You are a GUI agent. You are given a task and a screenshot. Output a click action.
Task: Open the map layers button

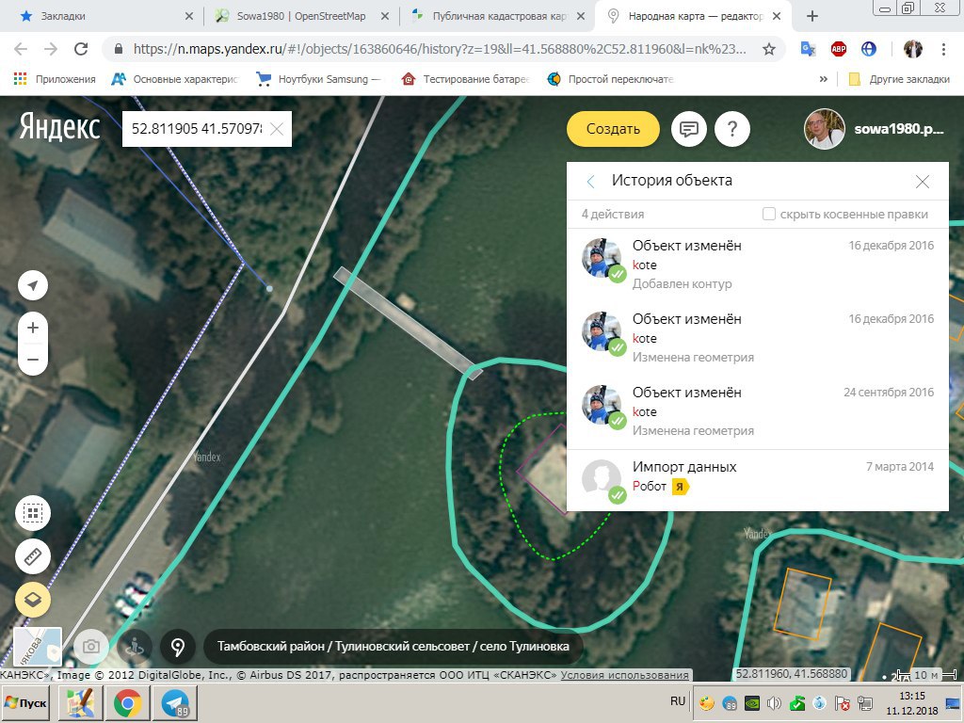(x=33, y=600)
